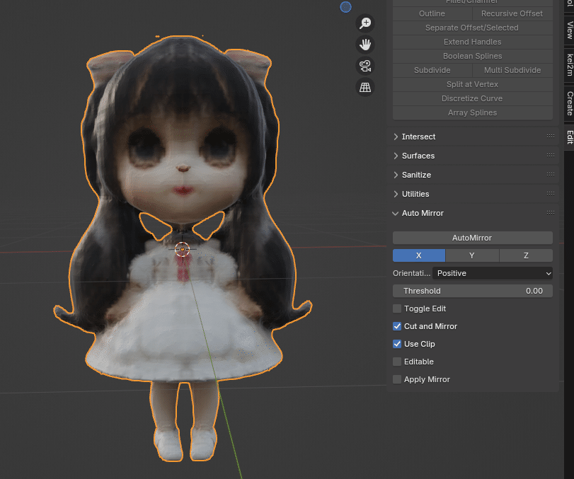Click the Auto Mirror panel drag grip

point(550,212)
